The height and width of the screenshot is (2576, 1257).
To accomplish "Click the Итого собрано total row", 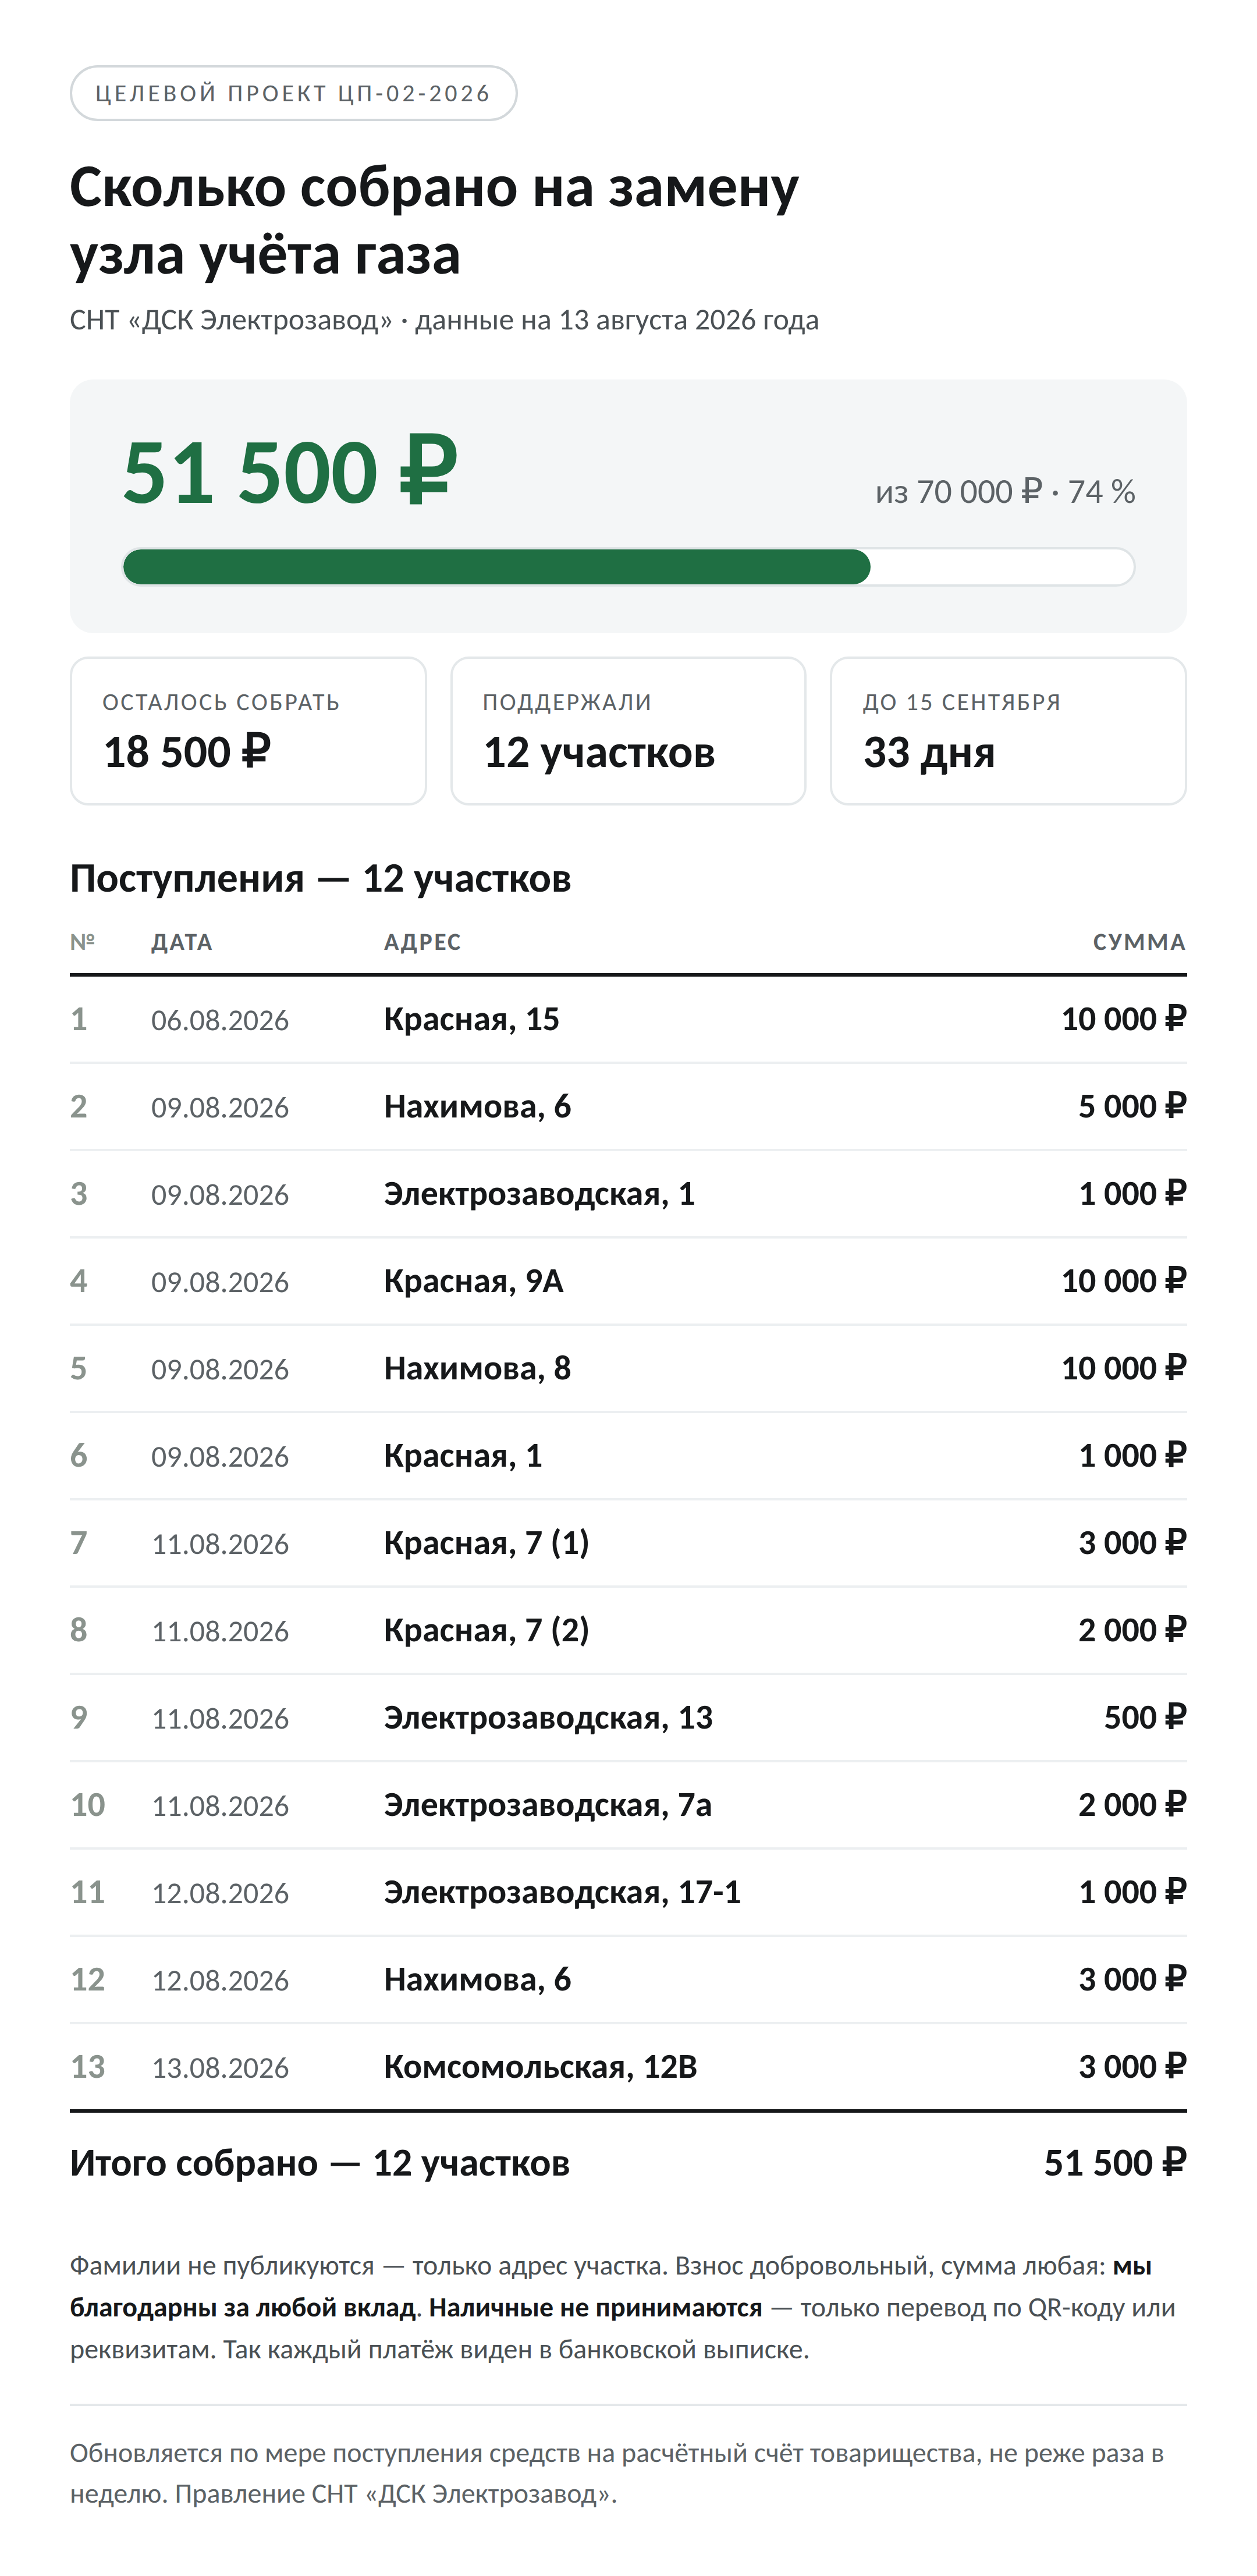I will [628, 2163].
